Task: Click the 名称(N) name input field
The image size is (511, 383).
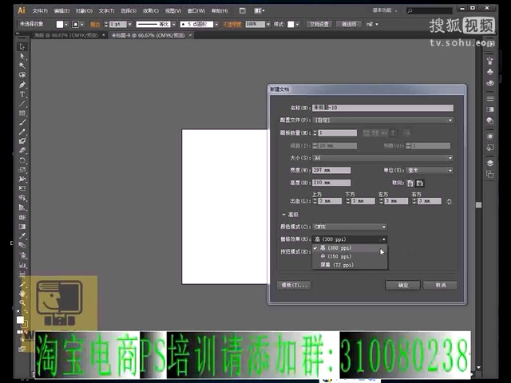Action: [383, 108]
